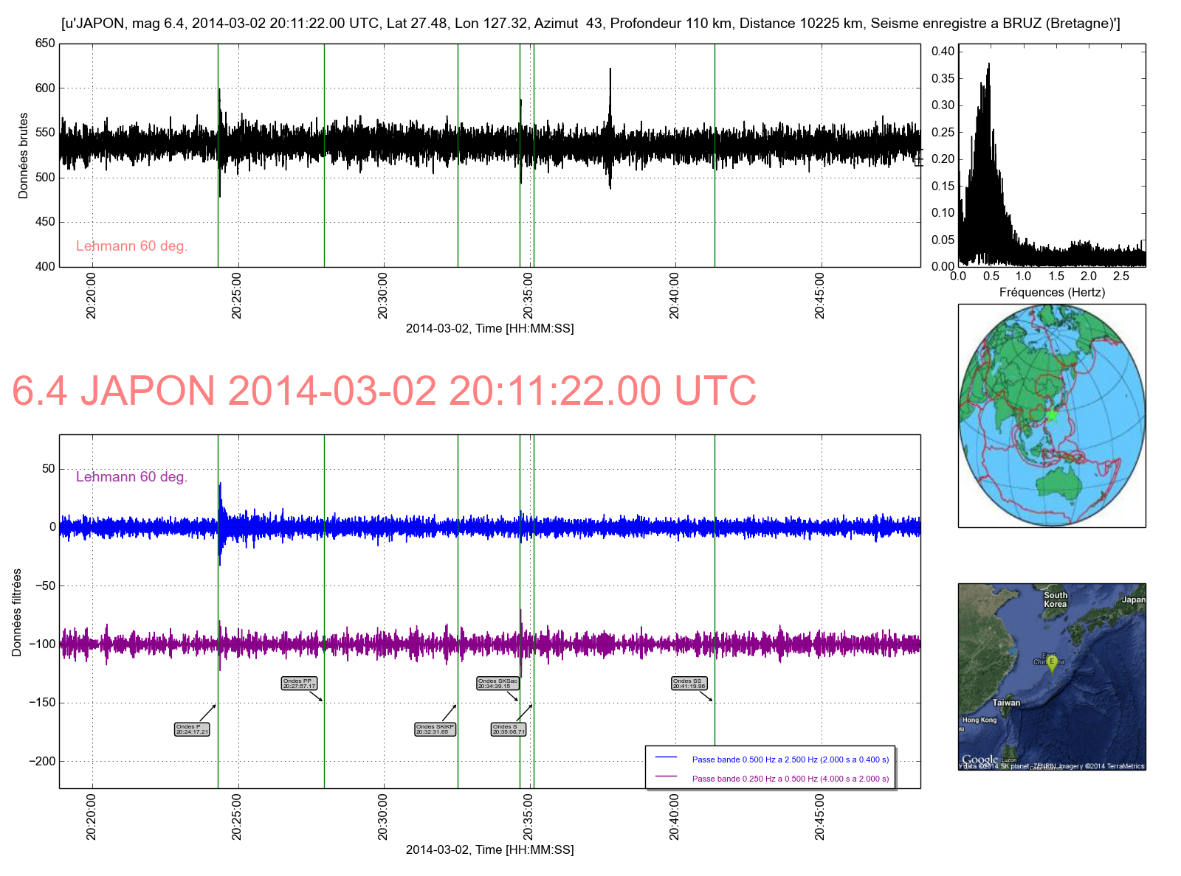Click the 0.250 Hz to 0.500 Hz legend label

[790, 779]
